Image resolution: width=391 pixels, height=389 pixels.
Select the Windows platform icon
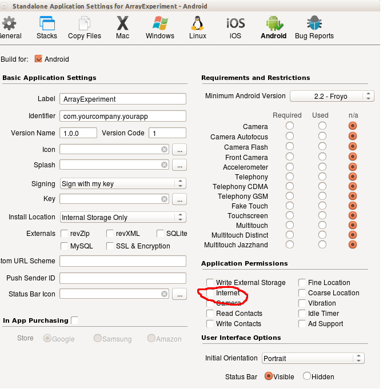click(160, 27)
